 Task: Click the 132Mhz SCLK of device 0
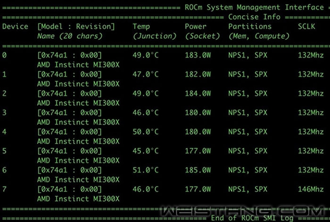(311, 55)
